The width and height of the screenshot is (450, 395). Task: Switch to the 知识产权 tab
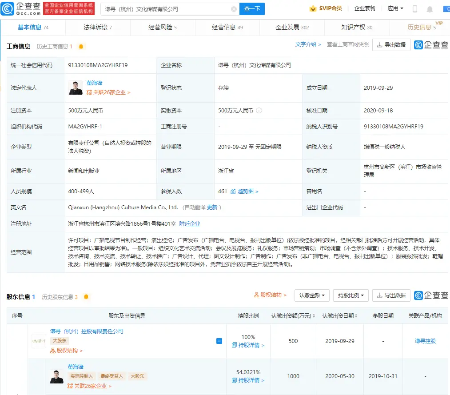tap(356, 27)
